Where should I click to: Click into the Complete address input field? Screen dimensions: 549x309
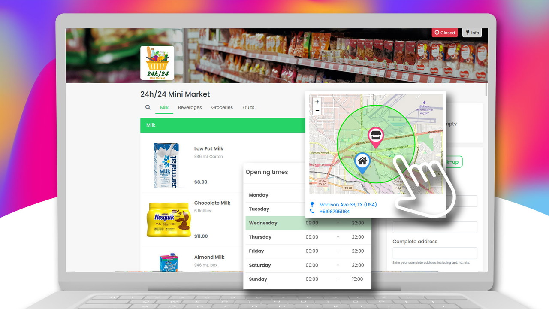tap(435, 253)
